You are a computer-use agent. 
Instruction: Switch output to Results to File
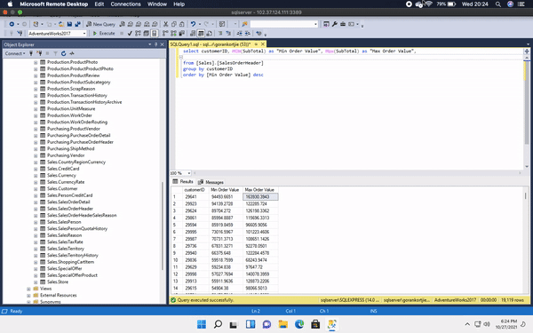[x=209, y=34]
